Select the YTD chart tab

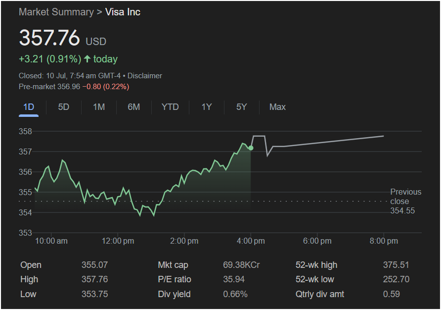coord(170,107)
